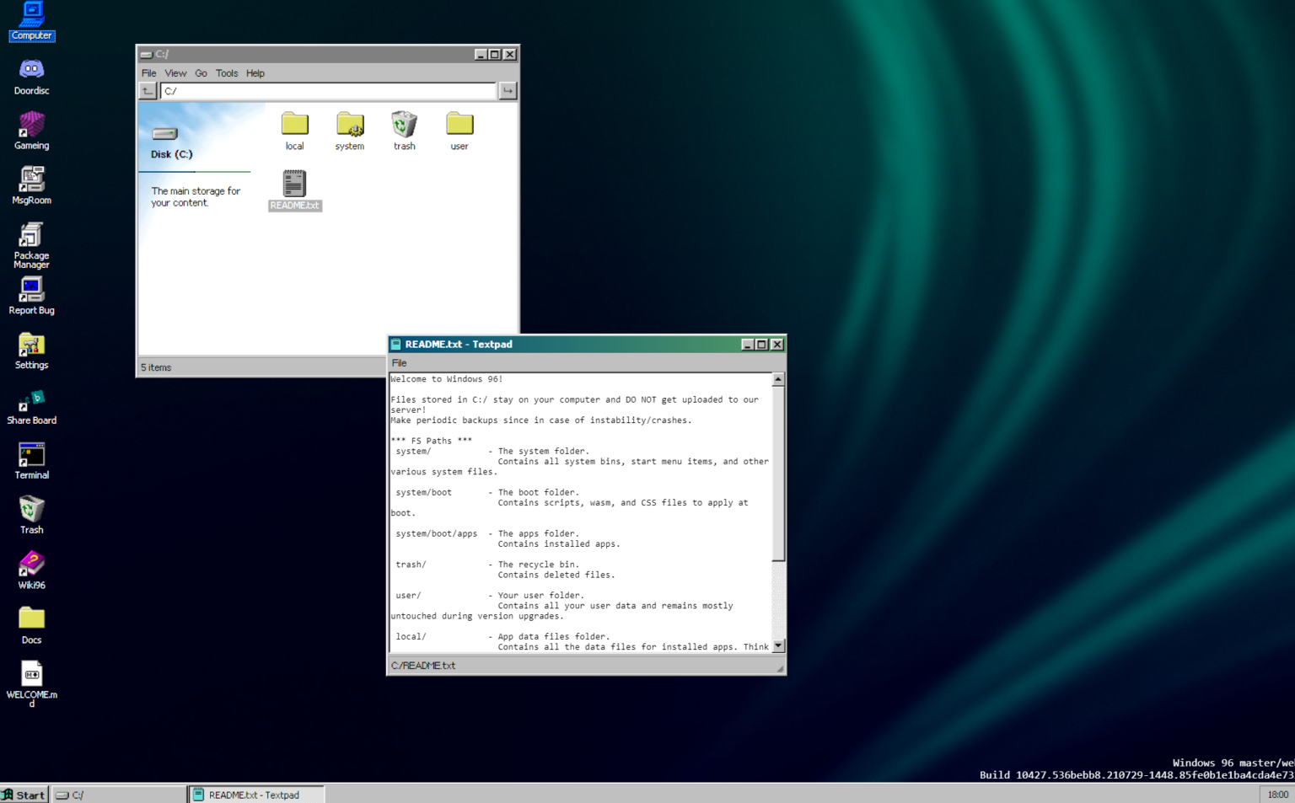
Task: Open the Start menu button
Action: coord(24,795)
